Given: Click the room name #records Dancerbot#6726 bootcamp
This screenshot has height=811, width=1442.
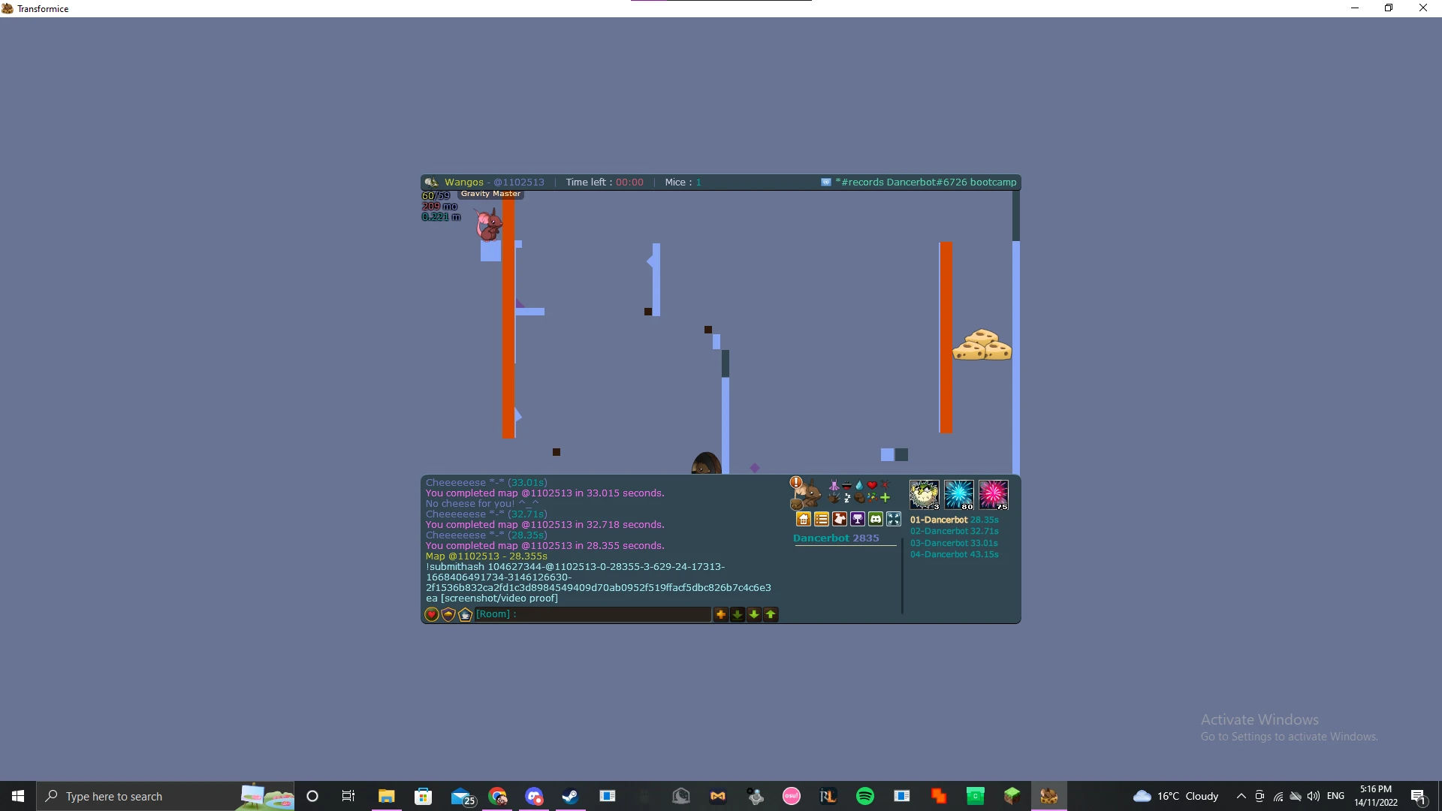Looking at the screenshot, I should pos(926,182).
